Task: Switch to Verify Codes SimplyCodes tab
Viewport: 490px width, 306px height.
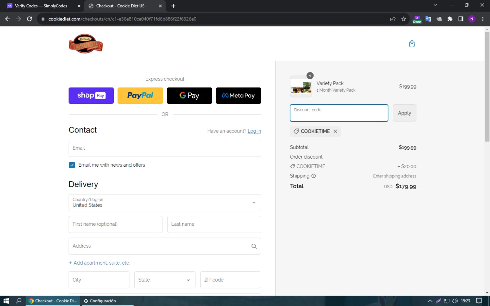Action: pos(42,6)
